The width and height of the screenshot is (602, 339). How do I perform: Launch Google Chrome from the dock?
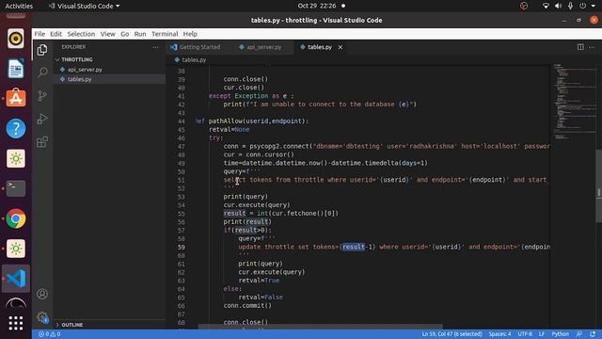[x=16, y=218]
